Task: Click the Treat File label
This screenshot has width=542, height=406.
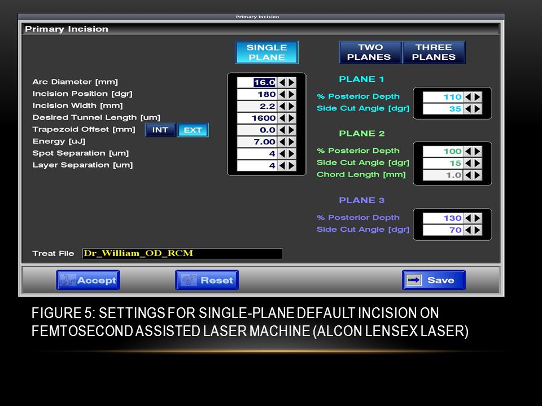Action: pyautogui.click(x=53, y=253)
